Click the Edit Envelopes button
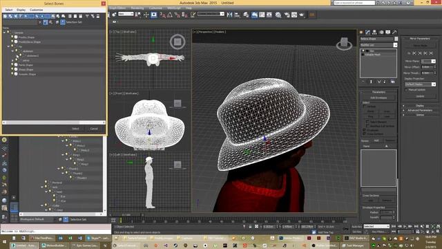Viewport: 442px width, 249px height. click(x=378, y=98)
